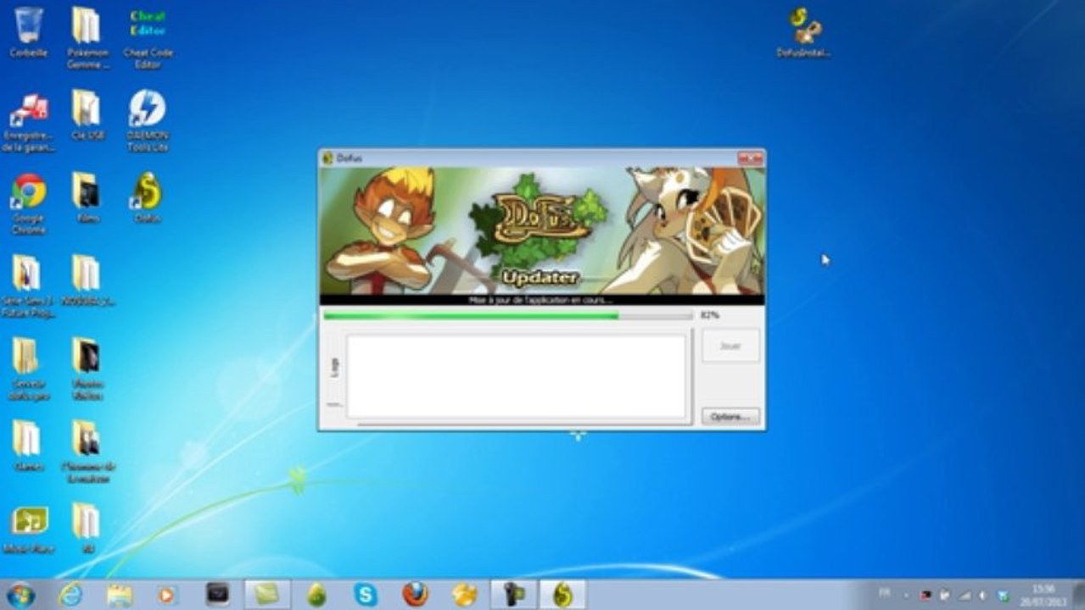Select the Pokémon folder on desktop

(87, 38)
